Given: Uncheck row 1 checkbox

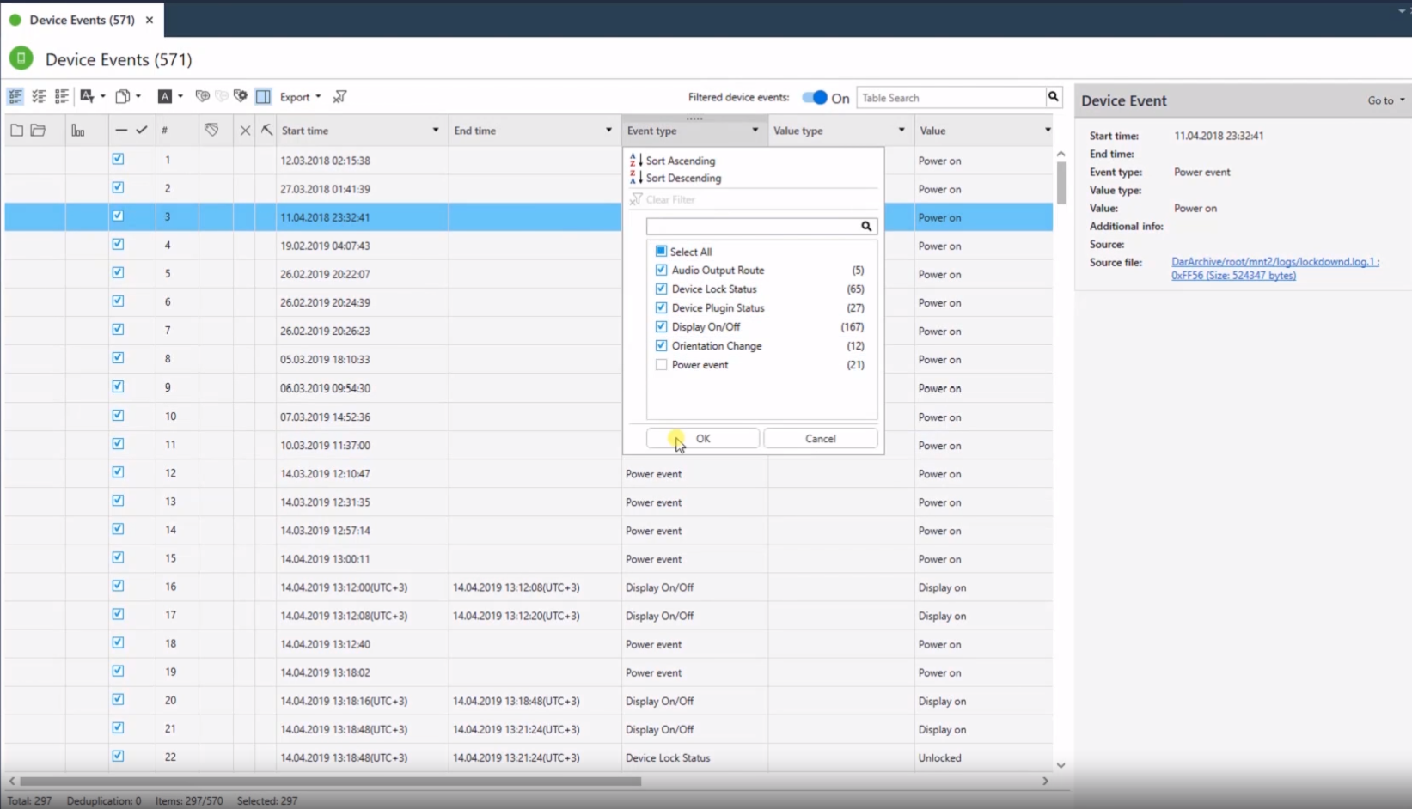Looking at the screenshot, I should (x=118, y=159).
